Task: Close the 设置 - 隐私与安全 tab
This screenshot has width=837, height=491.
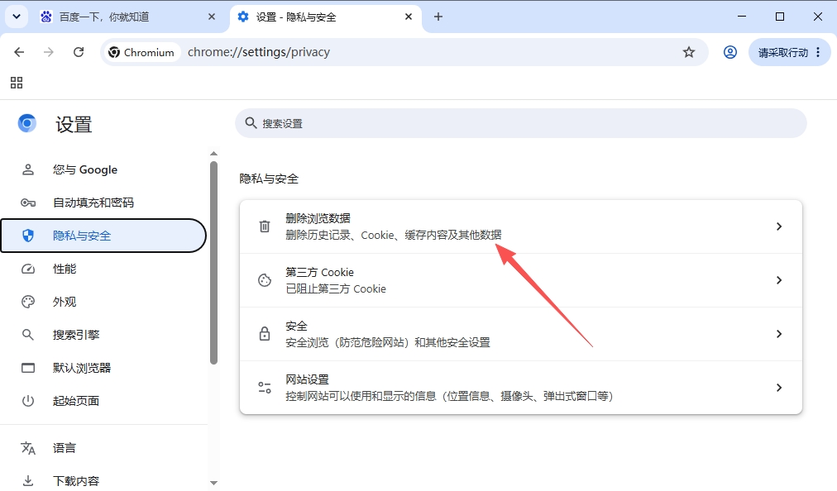Action: point(409,17)
